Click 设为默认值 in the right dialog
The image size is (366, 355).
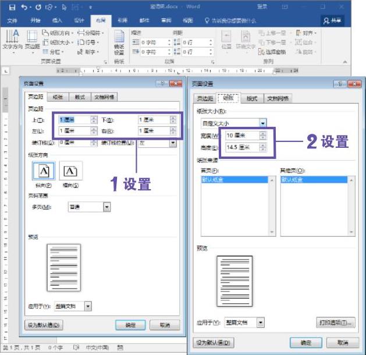(214, 343)
